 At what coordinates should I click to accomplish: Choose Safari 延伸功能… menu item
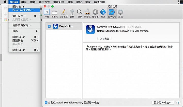click(x=24, y=10)
